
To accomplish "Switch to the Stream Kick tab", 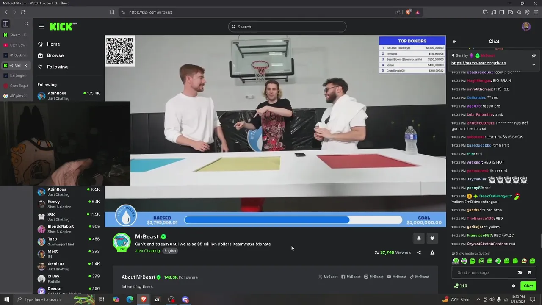I will [16, 35].
